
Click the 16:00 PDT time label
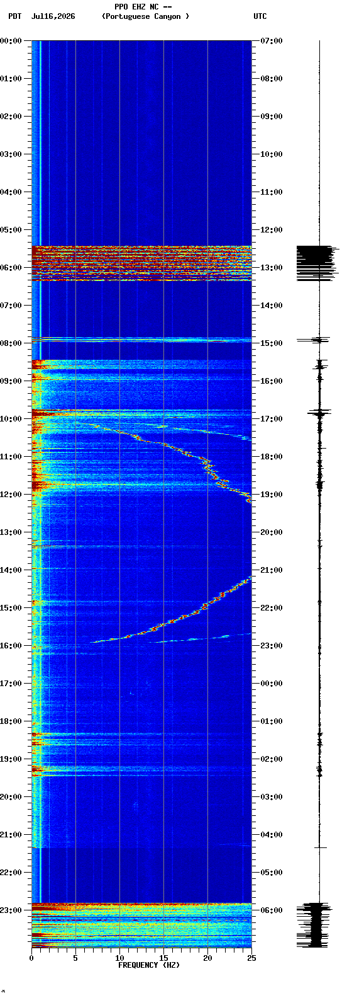[x=11, y=646]
